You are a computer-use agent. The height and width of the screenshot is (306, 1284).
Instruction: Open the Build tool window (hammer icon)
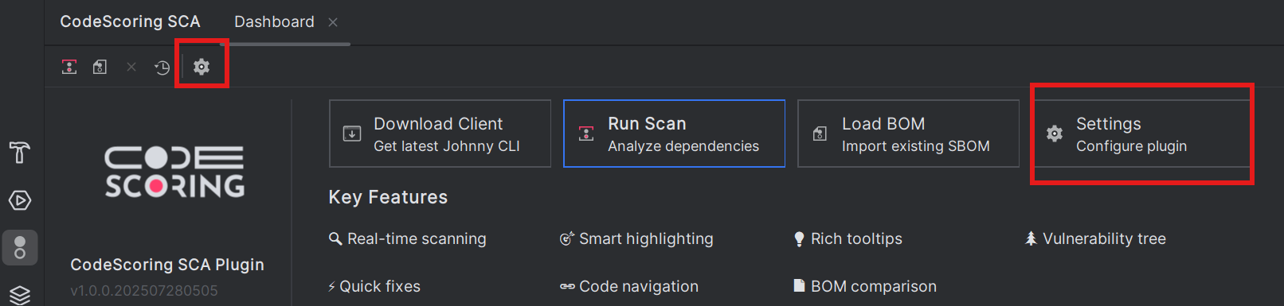pyautogui.click(x=20, y=152)
